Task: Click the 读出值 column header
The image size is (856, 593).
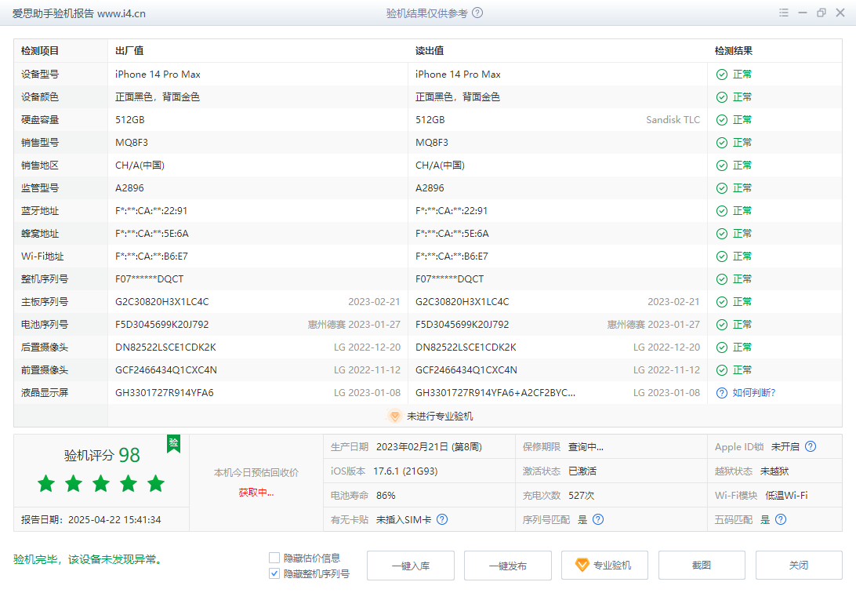Action: click(x=430, y=51)
